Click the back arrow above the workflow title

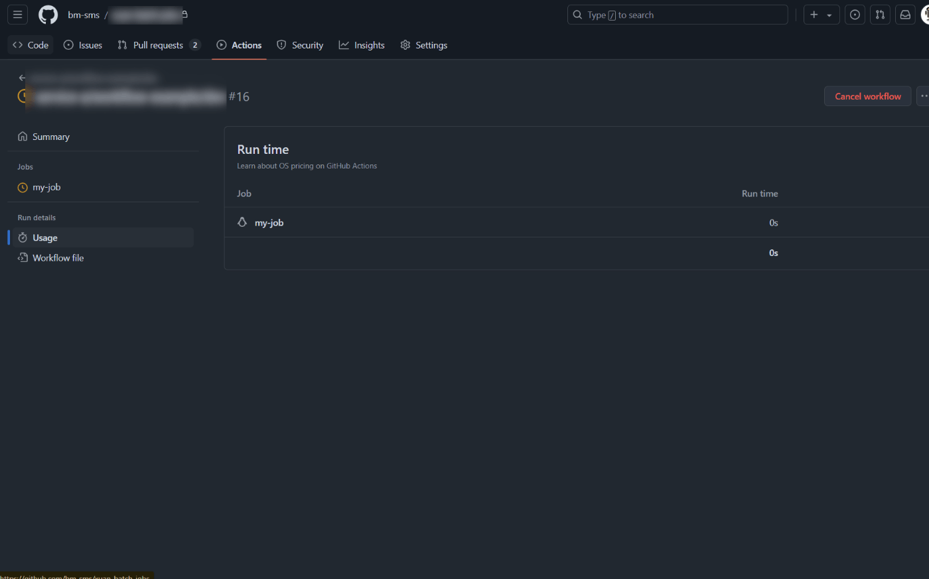click(22, 78)
